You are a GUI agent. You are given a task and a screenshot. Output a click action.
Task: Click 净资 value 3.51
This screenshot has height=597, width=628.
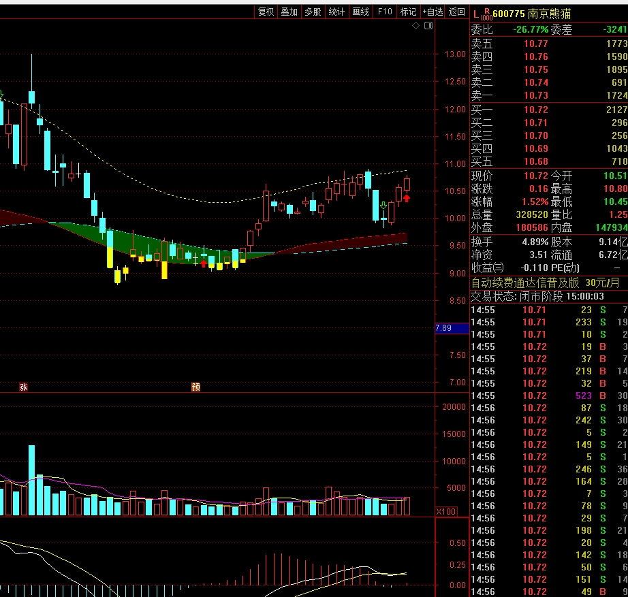(x=538, y=255)
